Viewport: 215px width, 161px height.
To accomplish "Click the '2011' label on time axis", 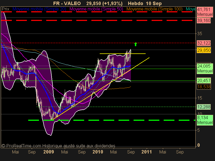I will (x=146, y=152).
